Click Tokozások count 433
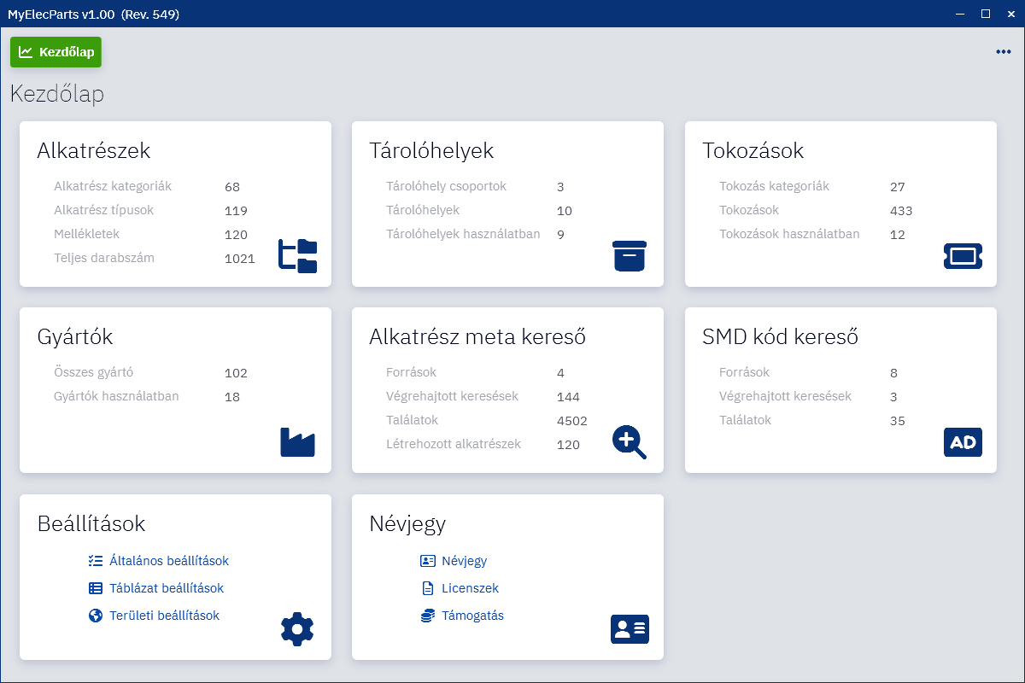Screen dimensions: 1025x683 pos(901,211)
